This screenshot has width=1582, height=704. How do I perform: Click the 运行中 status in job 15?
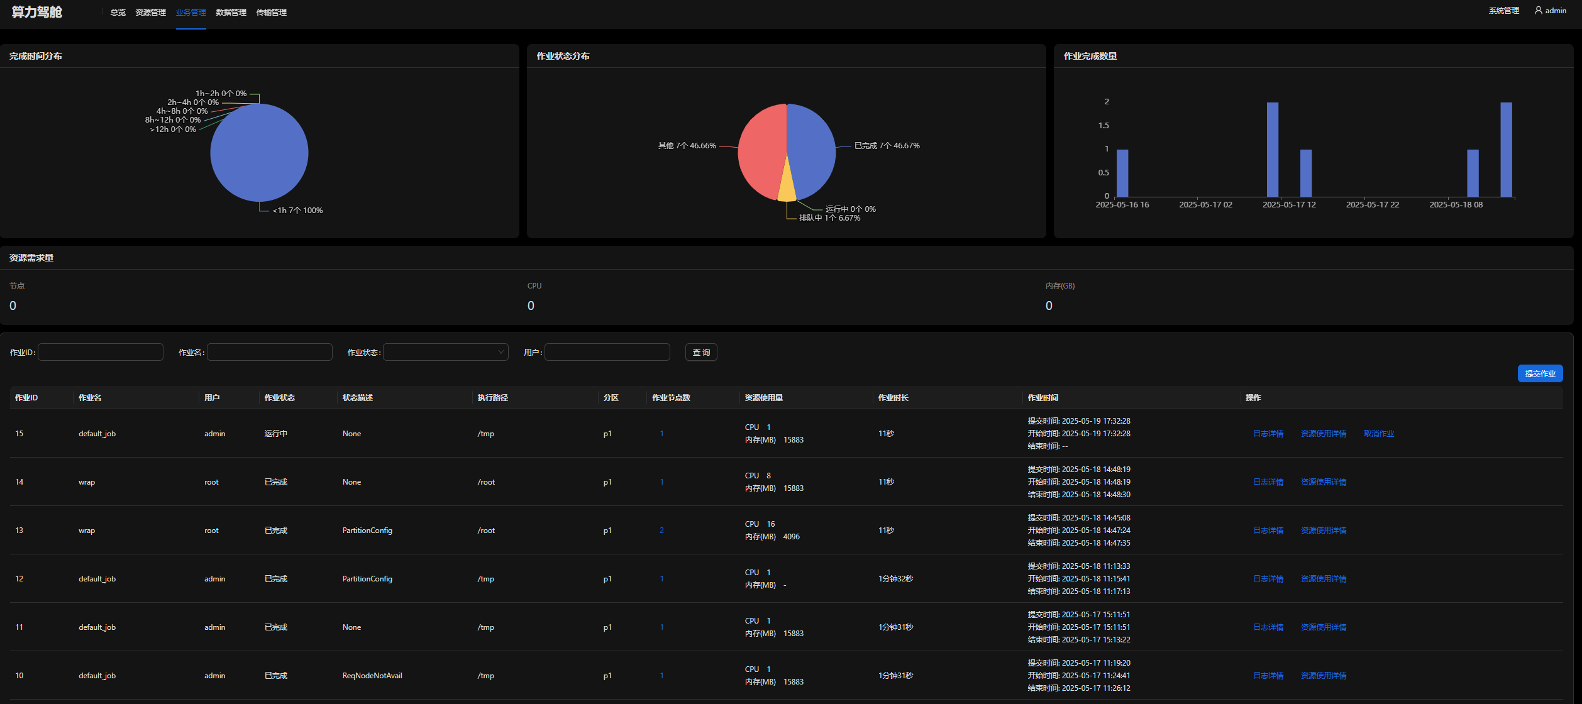point(276,434)
